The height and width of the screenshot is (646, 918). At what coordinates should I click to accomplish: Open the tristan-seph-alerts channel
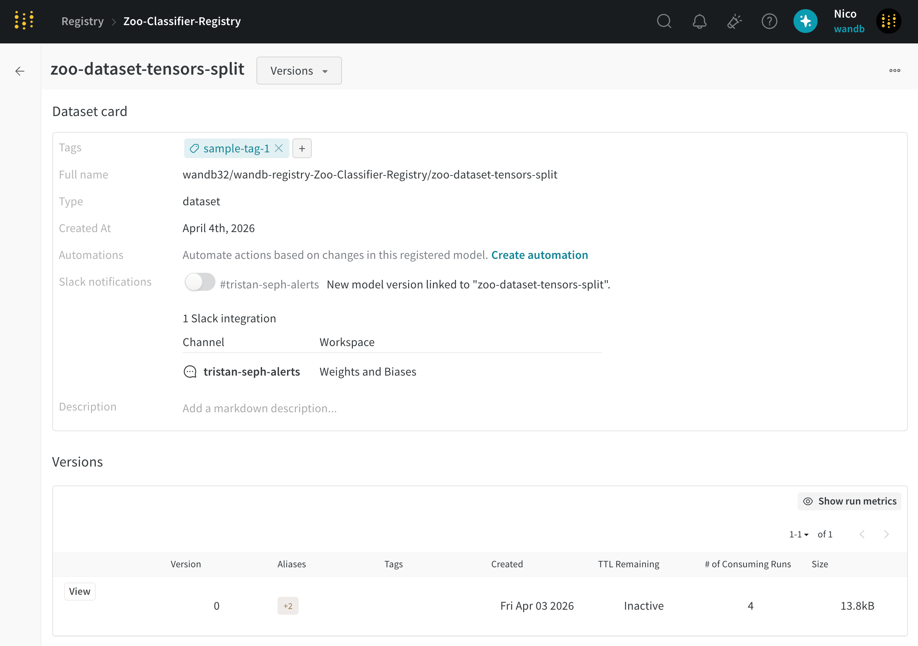251,372
